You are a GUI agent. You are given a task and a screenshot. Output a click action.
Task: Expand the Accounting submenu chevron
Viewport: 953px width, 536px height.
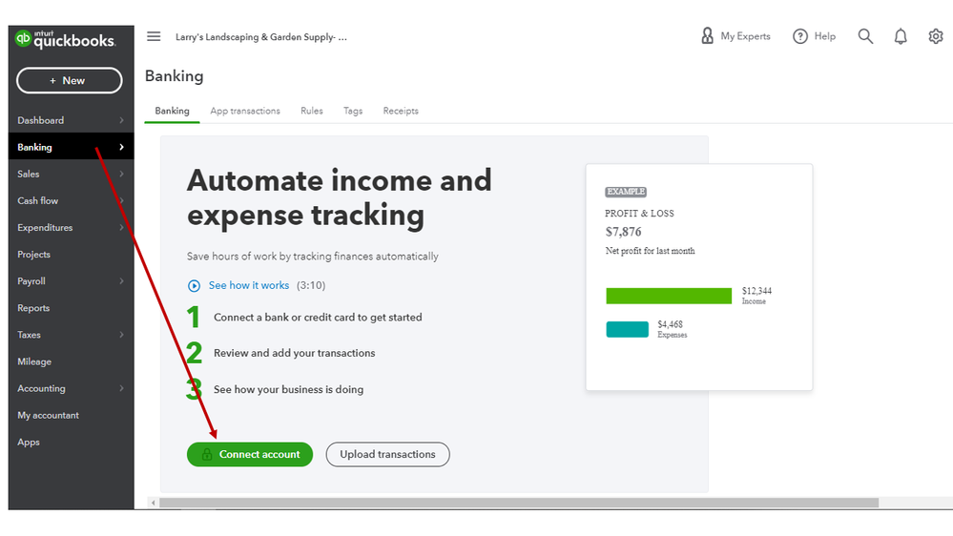tap(121, 388)
